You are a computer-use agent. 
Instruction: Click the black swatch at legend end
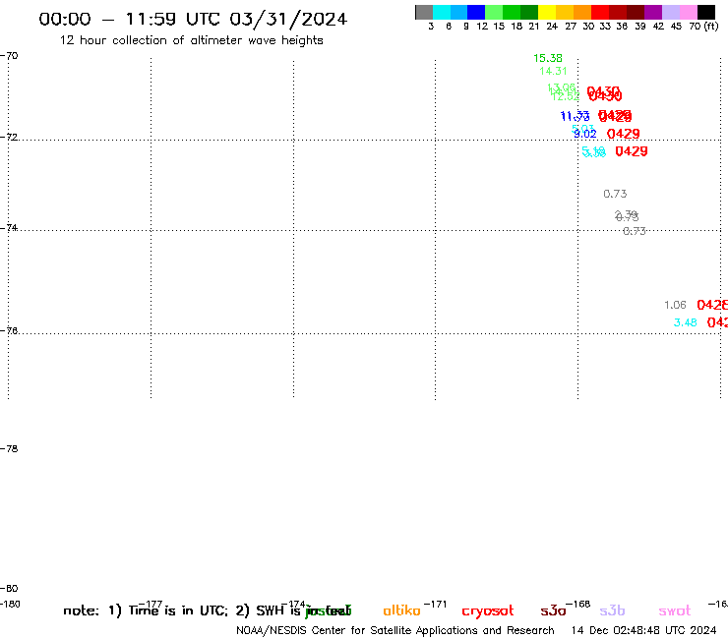click(706, 12)
